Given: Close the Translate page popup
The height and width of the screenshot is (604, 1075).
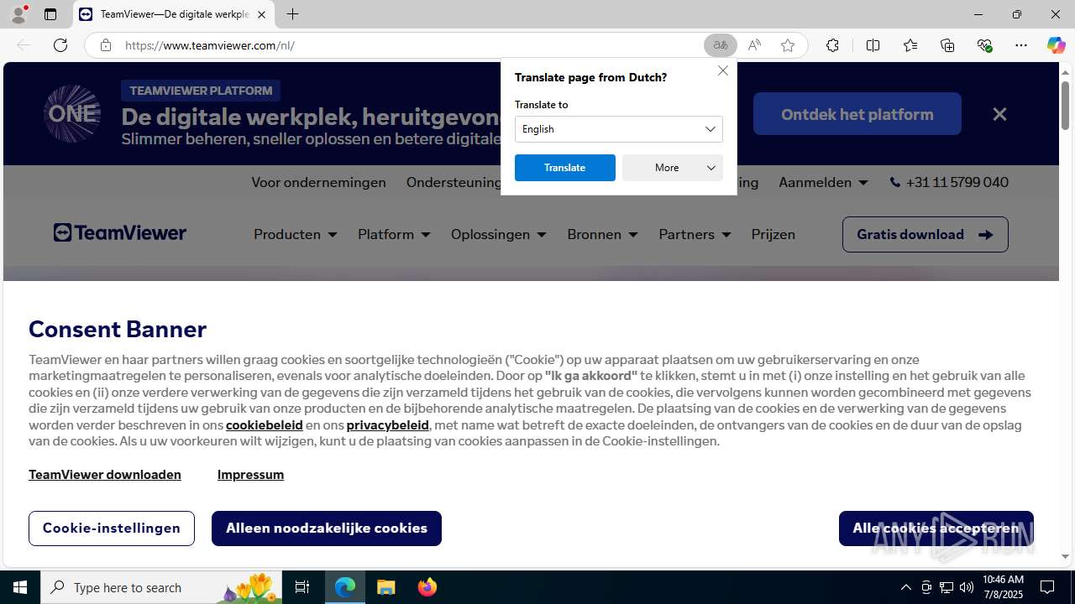Looking at the screenshot, I should coord(723,70).
